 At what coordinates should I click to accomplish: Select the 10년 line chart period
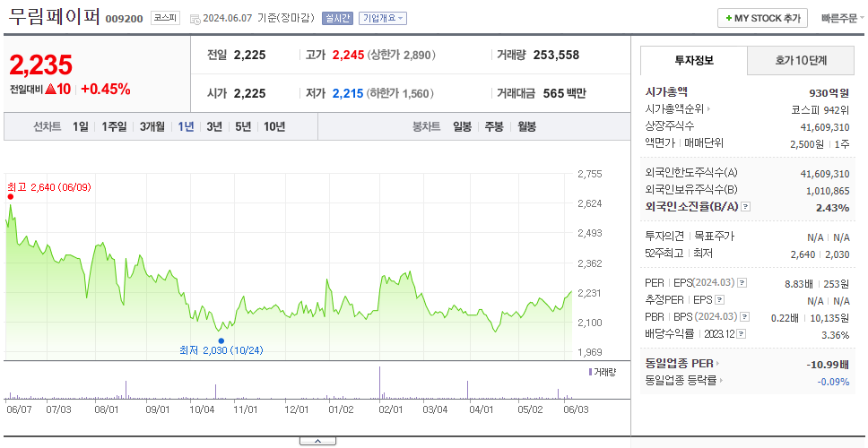[274, 126]
